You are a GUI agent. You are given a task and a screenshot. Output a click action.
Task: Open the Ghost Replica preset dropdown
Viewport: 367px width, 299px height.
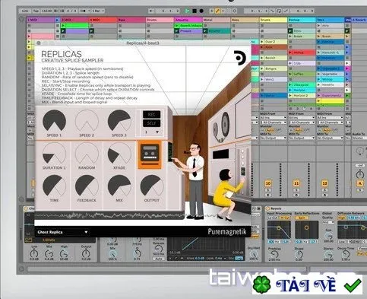(62, 232)
